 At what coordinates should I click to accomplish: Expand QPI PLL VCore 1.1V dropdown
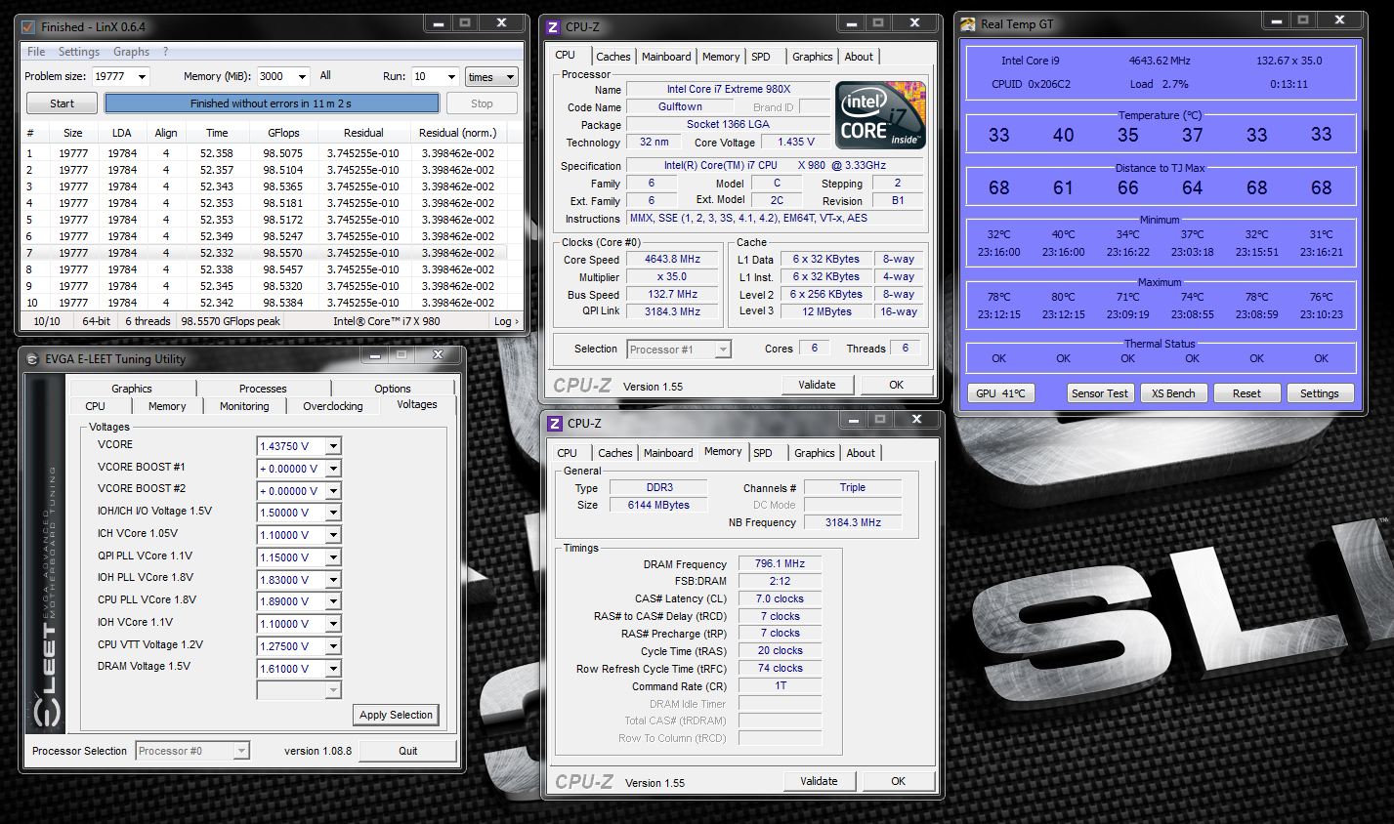[x=333, y=557]
